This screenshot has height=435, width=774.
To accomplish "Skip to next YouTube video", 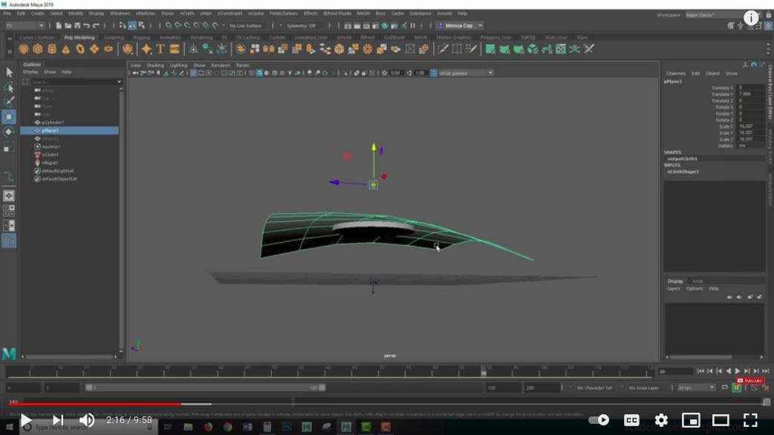I will (58, 420).
